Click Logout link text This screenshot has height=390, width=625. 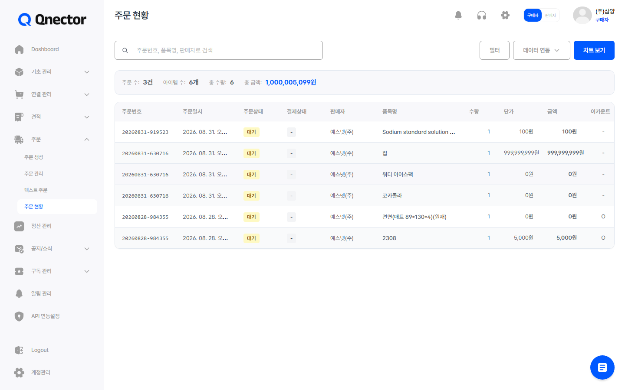[x=40, y=350]
